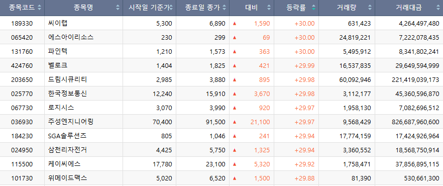The height and width of the screenshot is (186, 443).
Task: Sort by 종료일 종가 column sort arrows
Action: click(x=224, y=8)
